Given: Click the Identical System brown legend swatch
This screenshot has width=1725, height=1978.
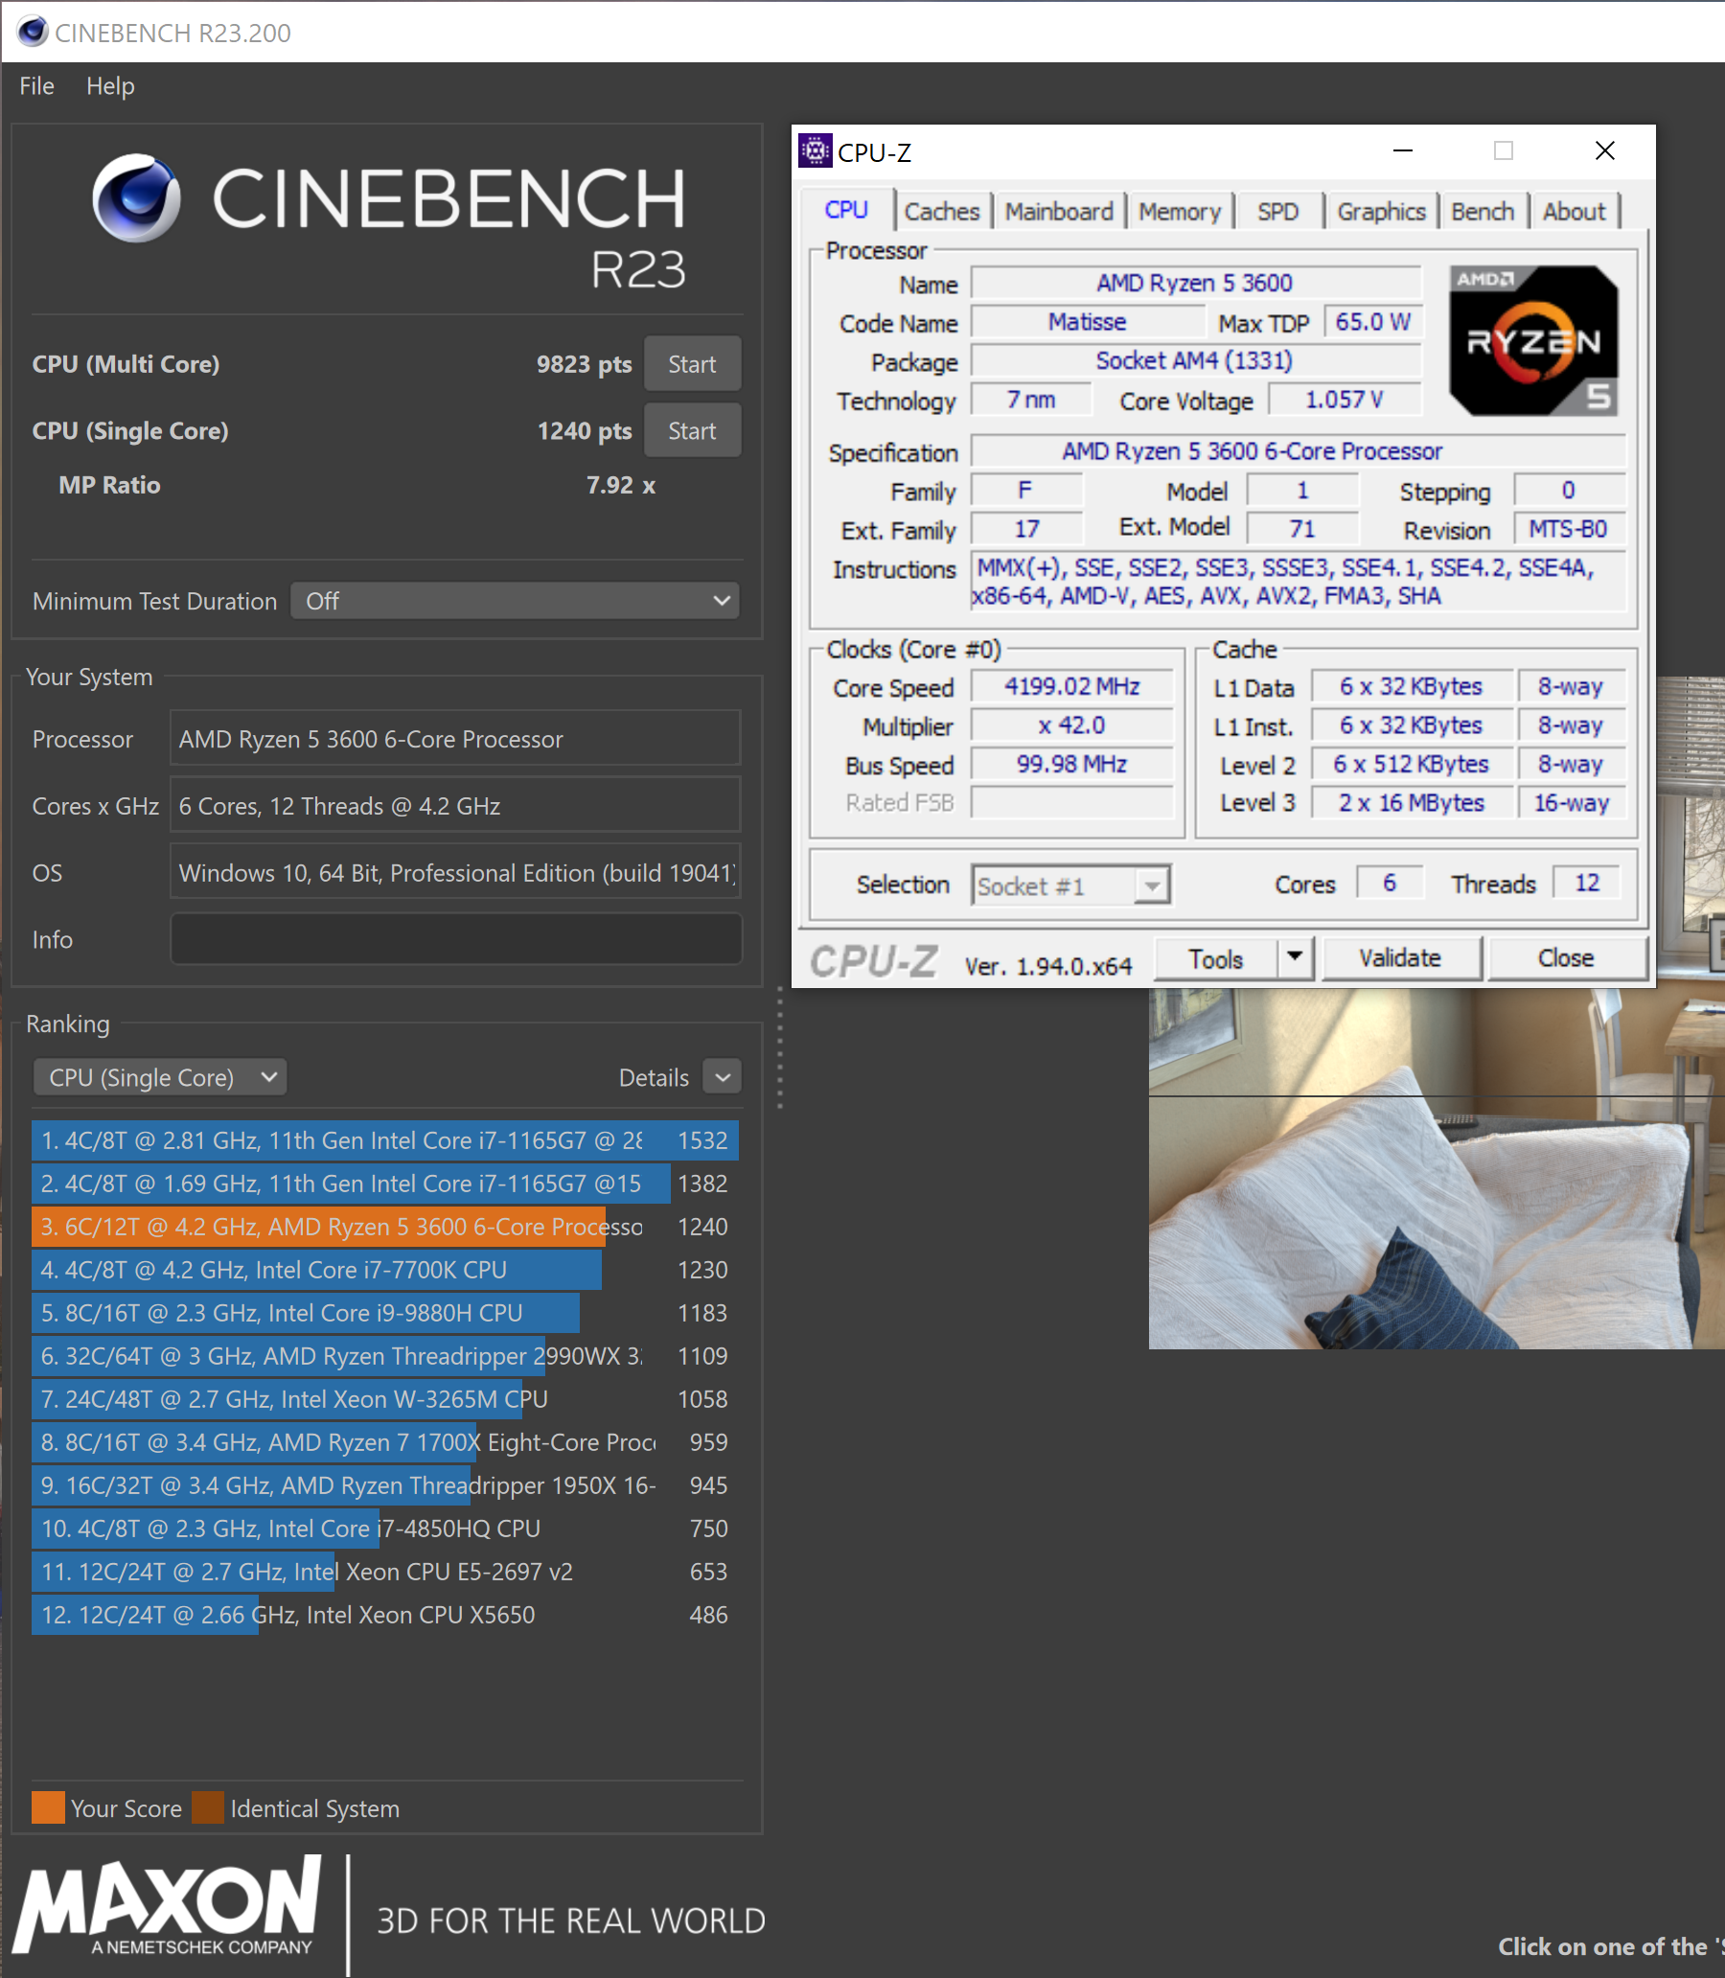Looking at the screenshot, I should pos(208,1807).
